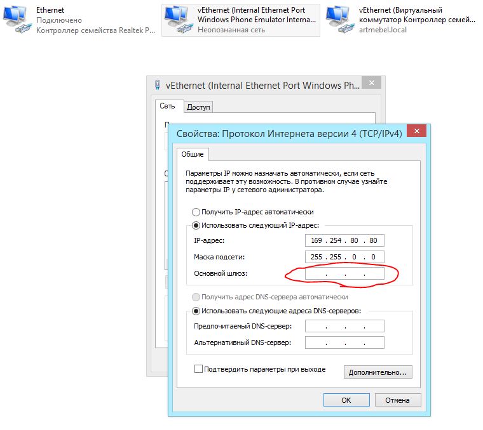
Task: Open the Дополнительно... advanced settings
Action: coord(378,372)
